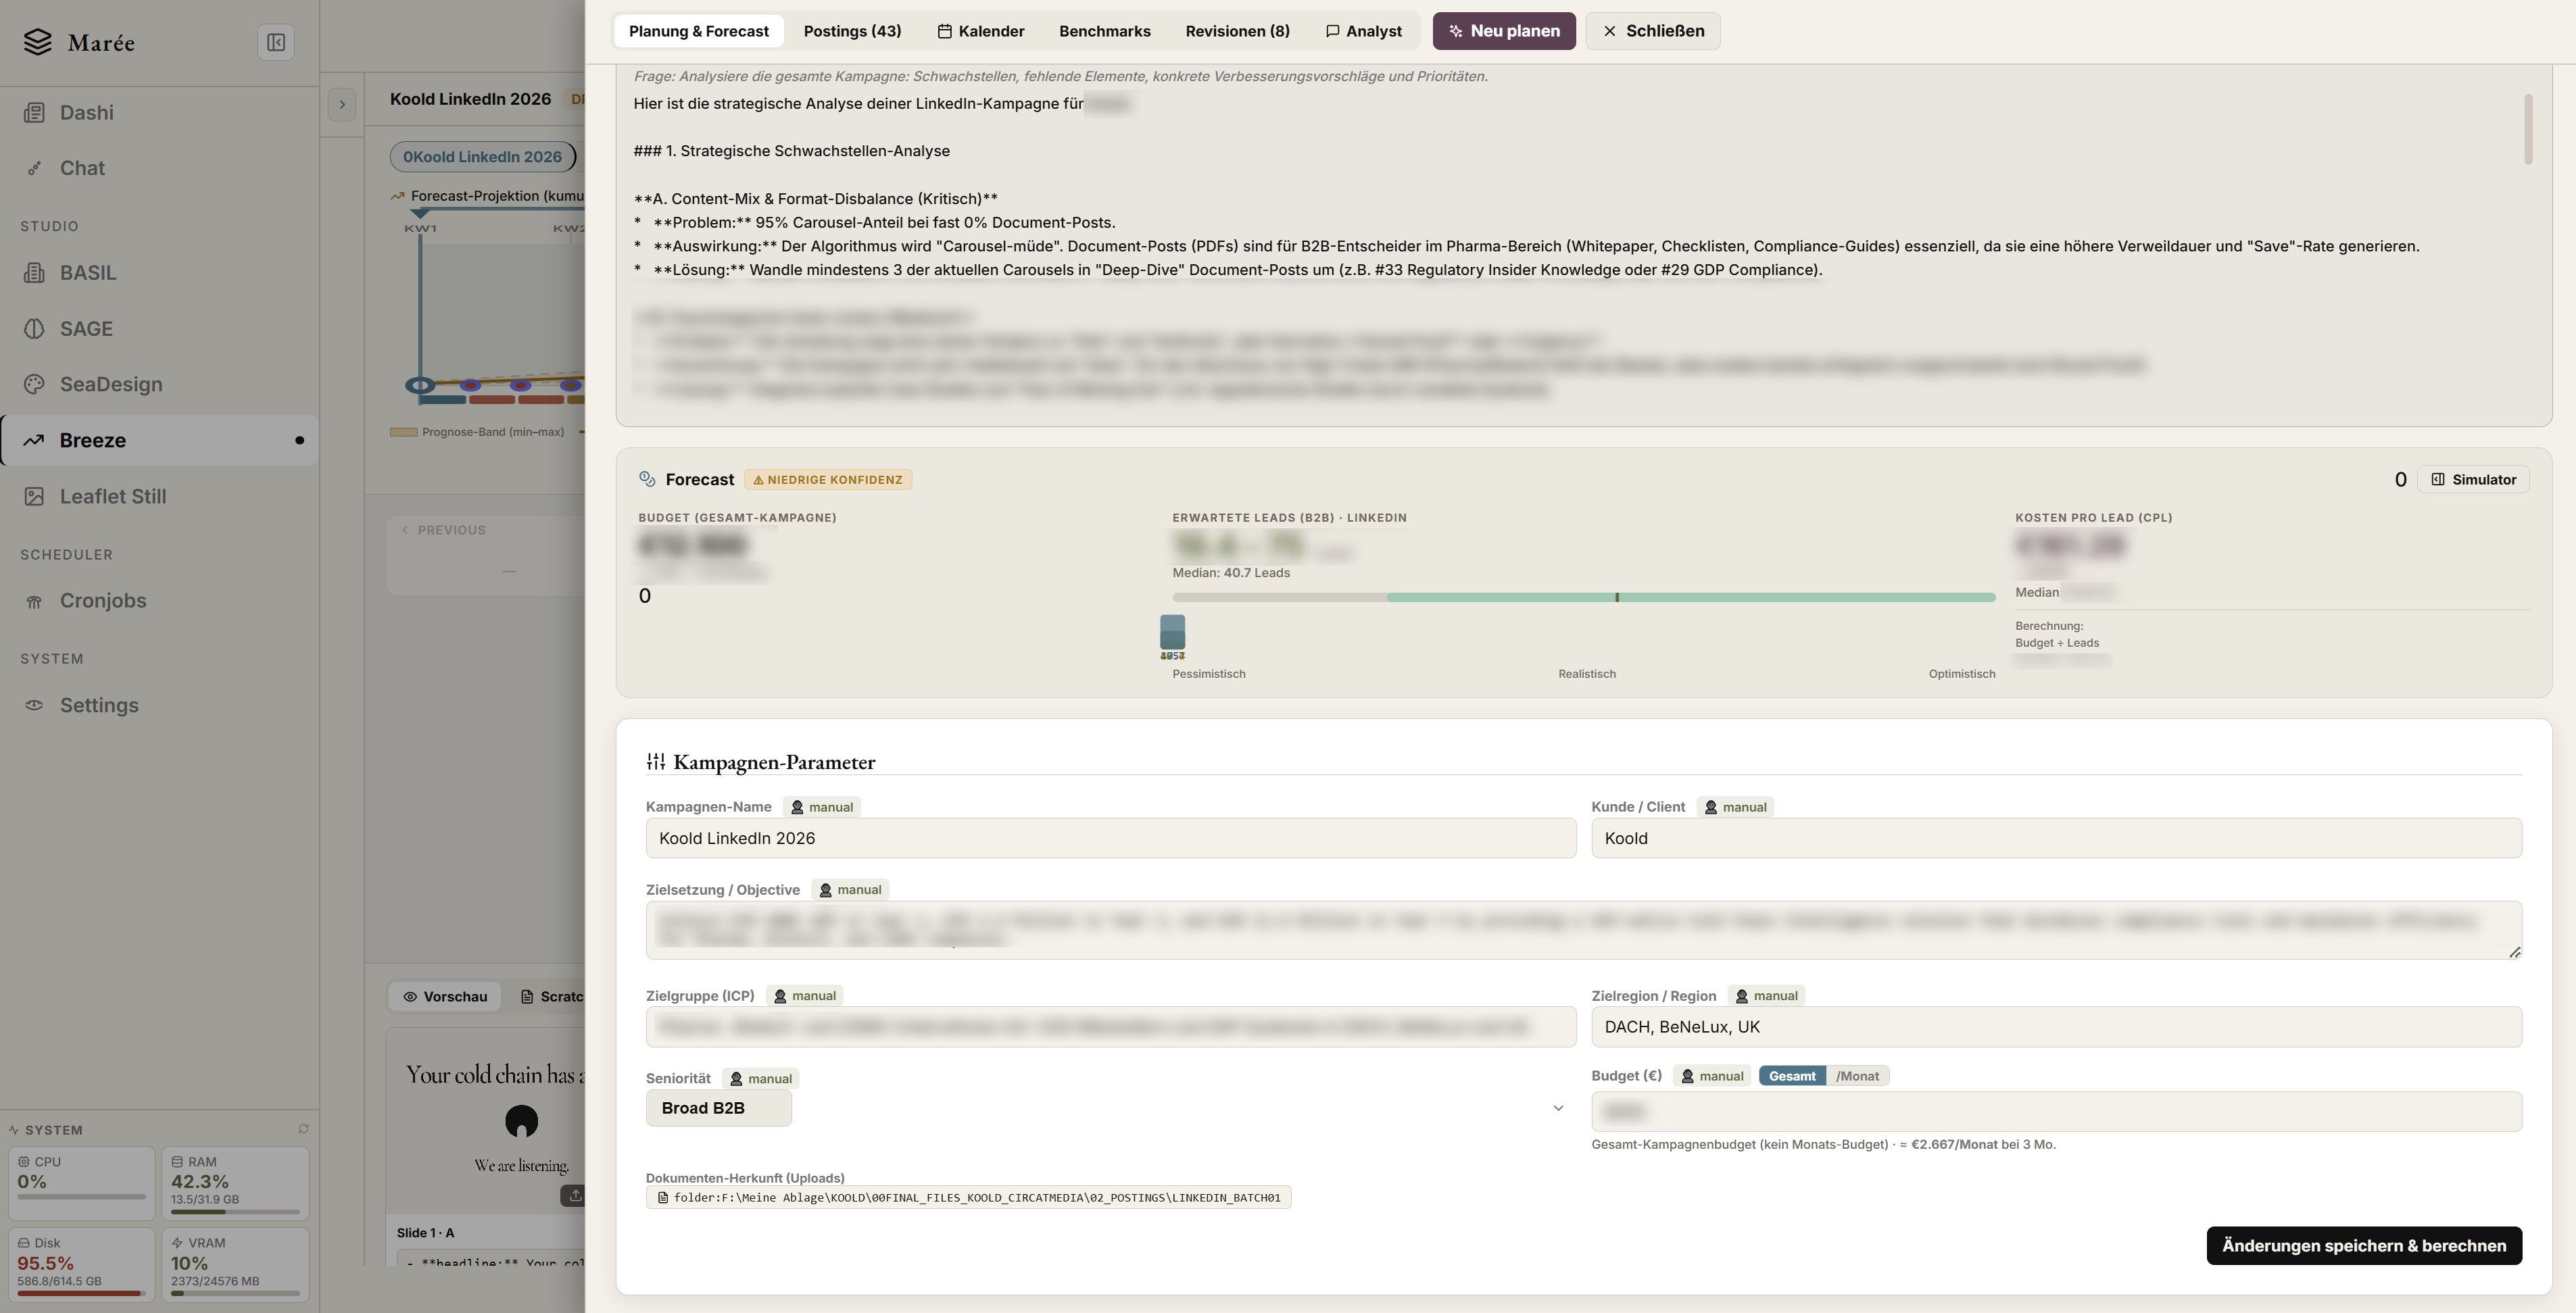Click the "Optimistisch" scale label
Screen dimensions: 2576x1313
click(x=1962, y=674)
